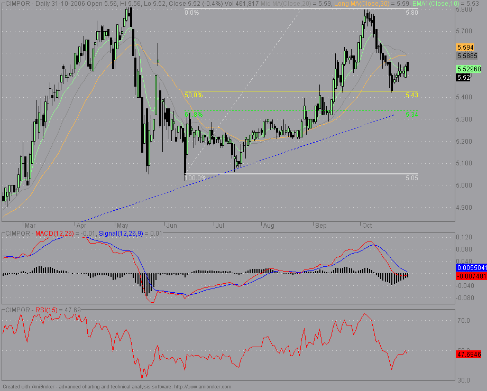Image resolution: width=487 pixels, height=391 pixels.
Task: Click the Jul label on date axis
Action: 220,226
